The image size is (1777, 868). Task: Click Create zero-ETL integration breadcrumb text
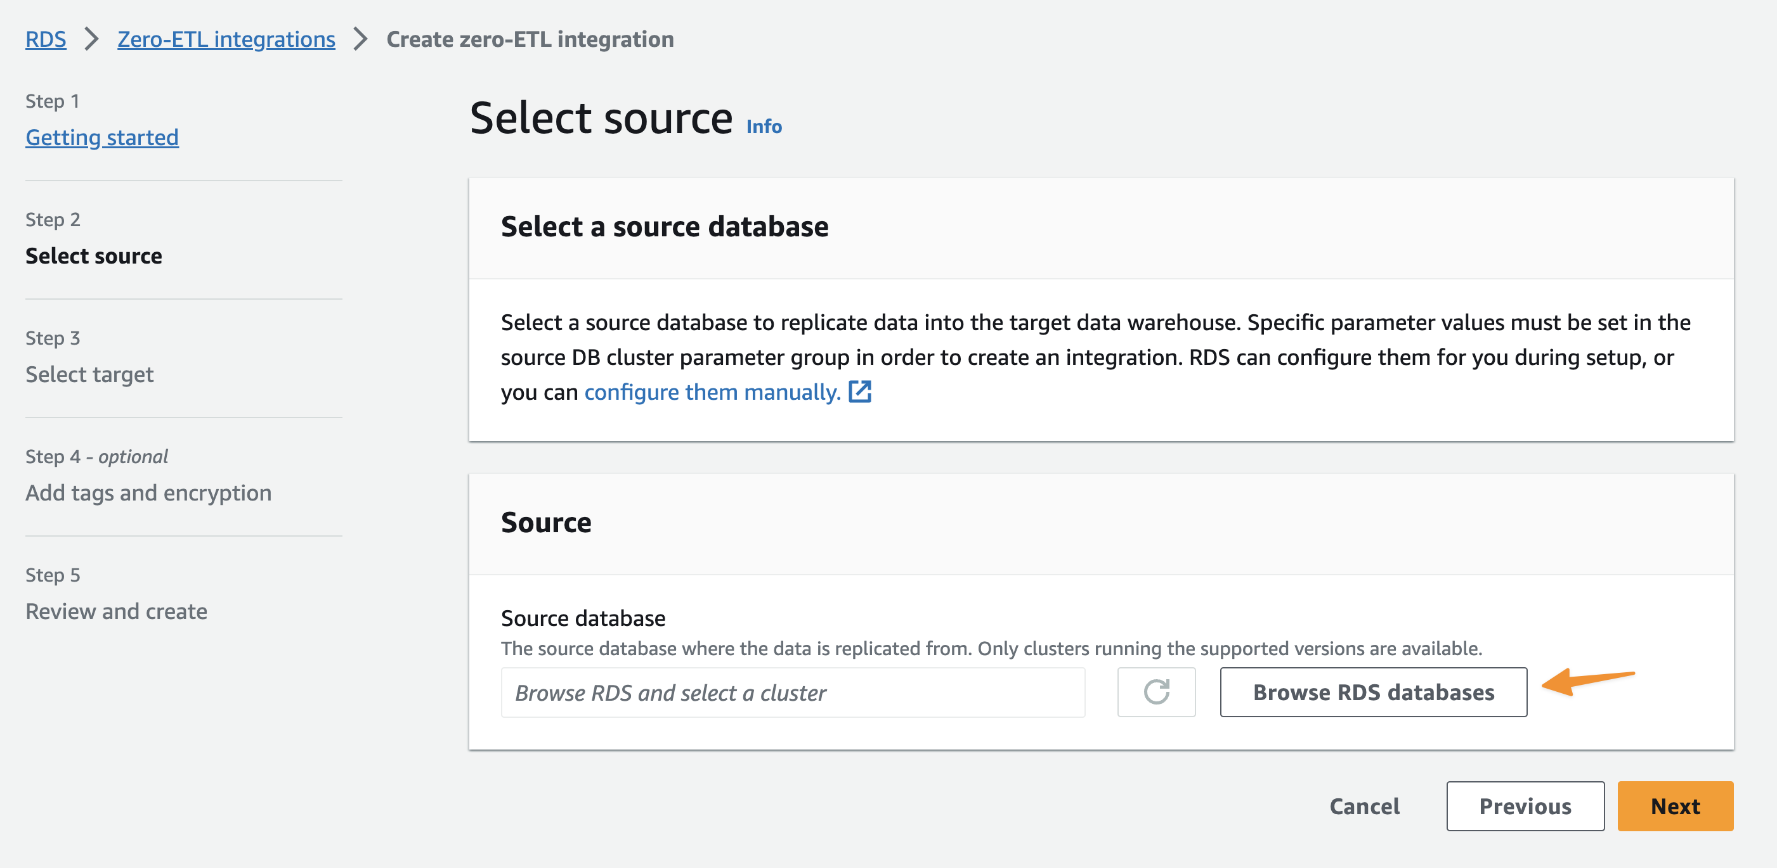(530, 39)
